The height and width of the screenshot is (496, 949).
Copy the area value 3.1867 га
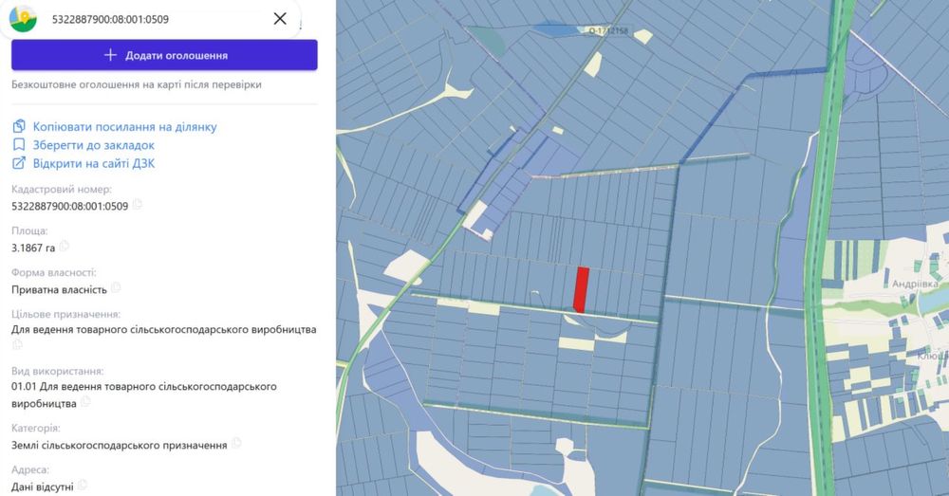coord(65,247)
